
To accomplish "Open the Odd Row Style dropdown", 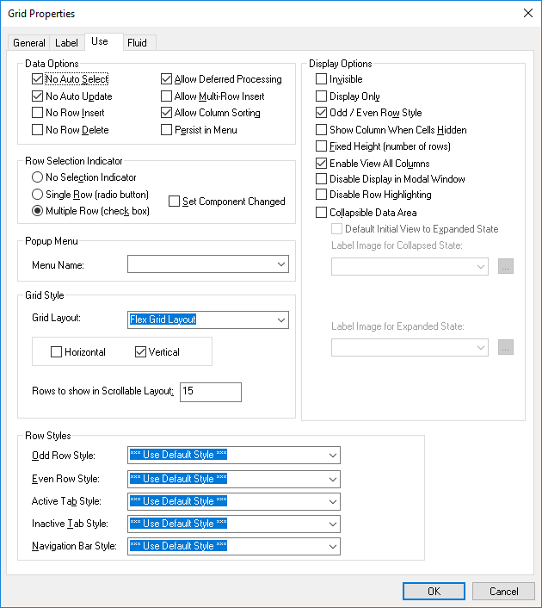I will tap(234, 456).
